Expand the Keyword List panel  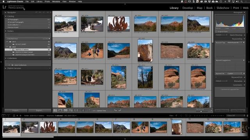coord(245,77)
